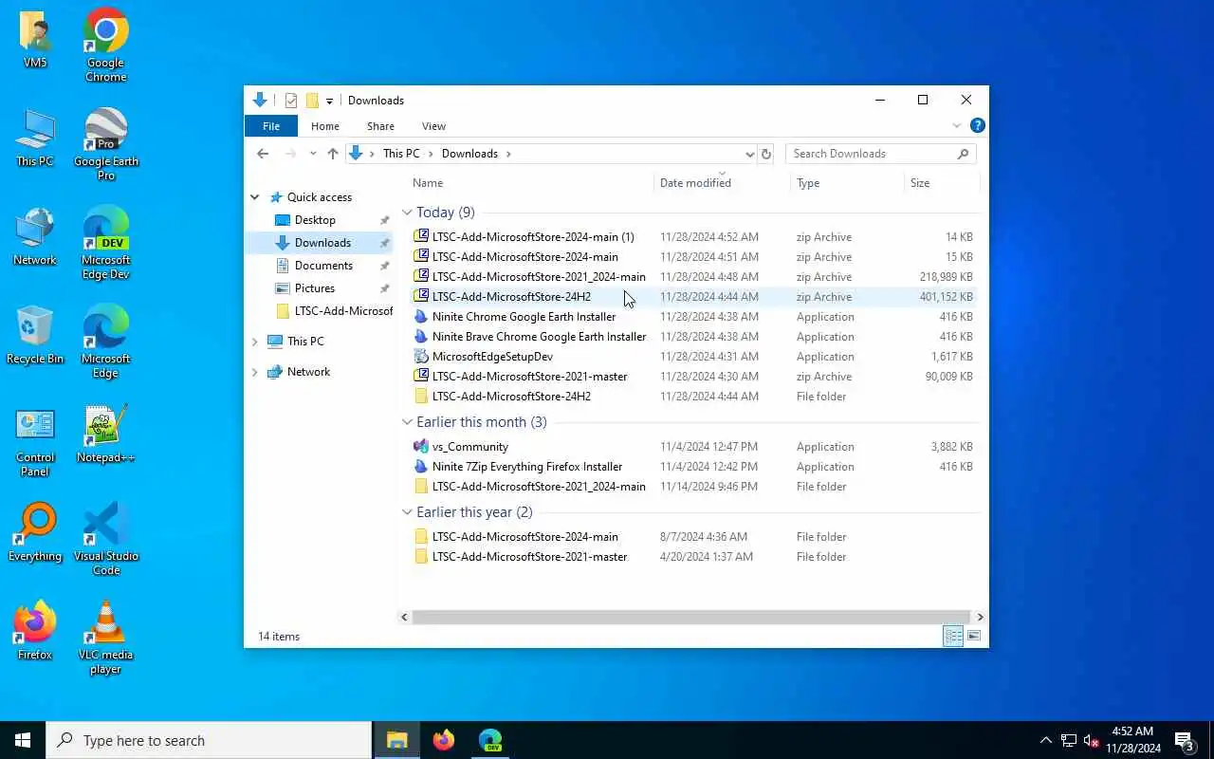This screenshot has width=1214, height=759.
Task: Click File Explorer taskbar icon
Action: [x=397, y=740]
